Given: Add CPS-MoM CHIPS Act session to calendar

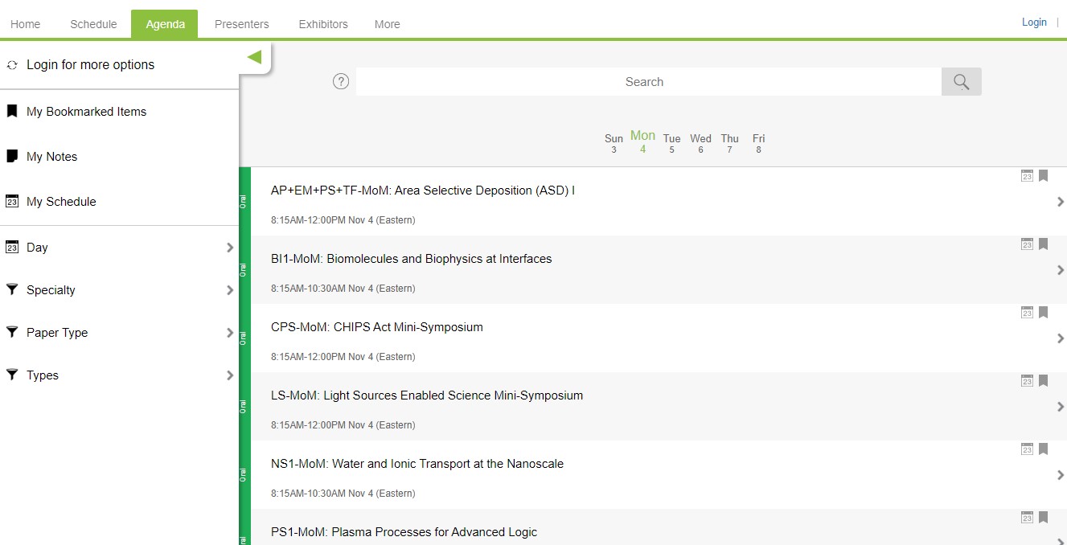Looking at the screenshot, I should (x=1027, y=313).
